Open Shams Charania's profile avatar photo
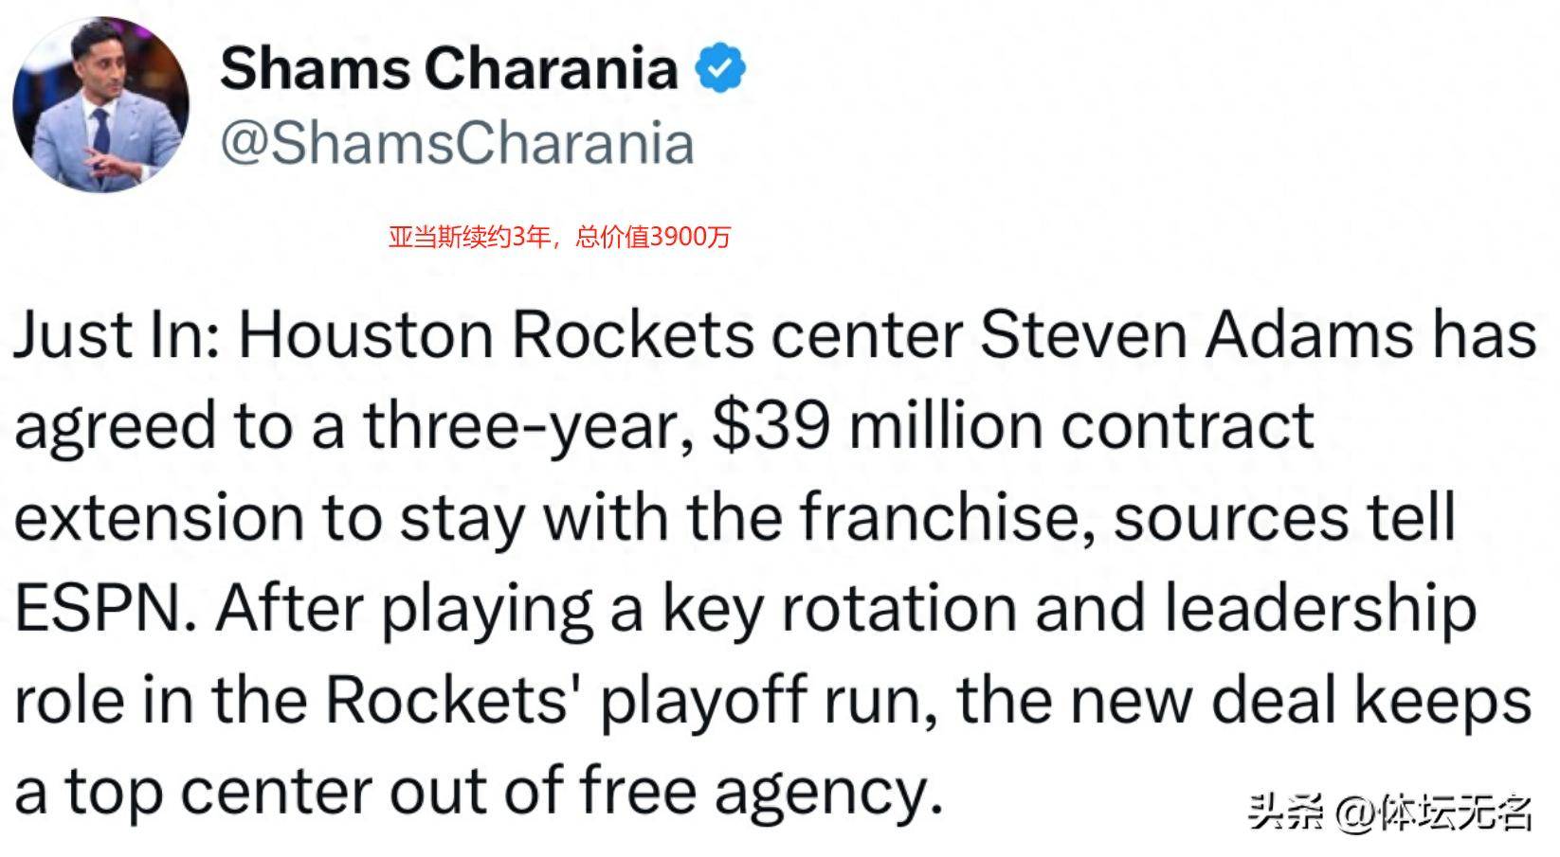1560x857 pixels. click(x=100, y=104)
